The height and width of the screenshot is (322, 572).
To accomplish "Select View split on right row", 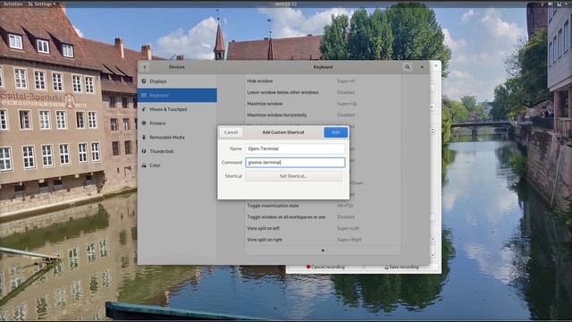I will tap(323, 240).
